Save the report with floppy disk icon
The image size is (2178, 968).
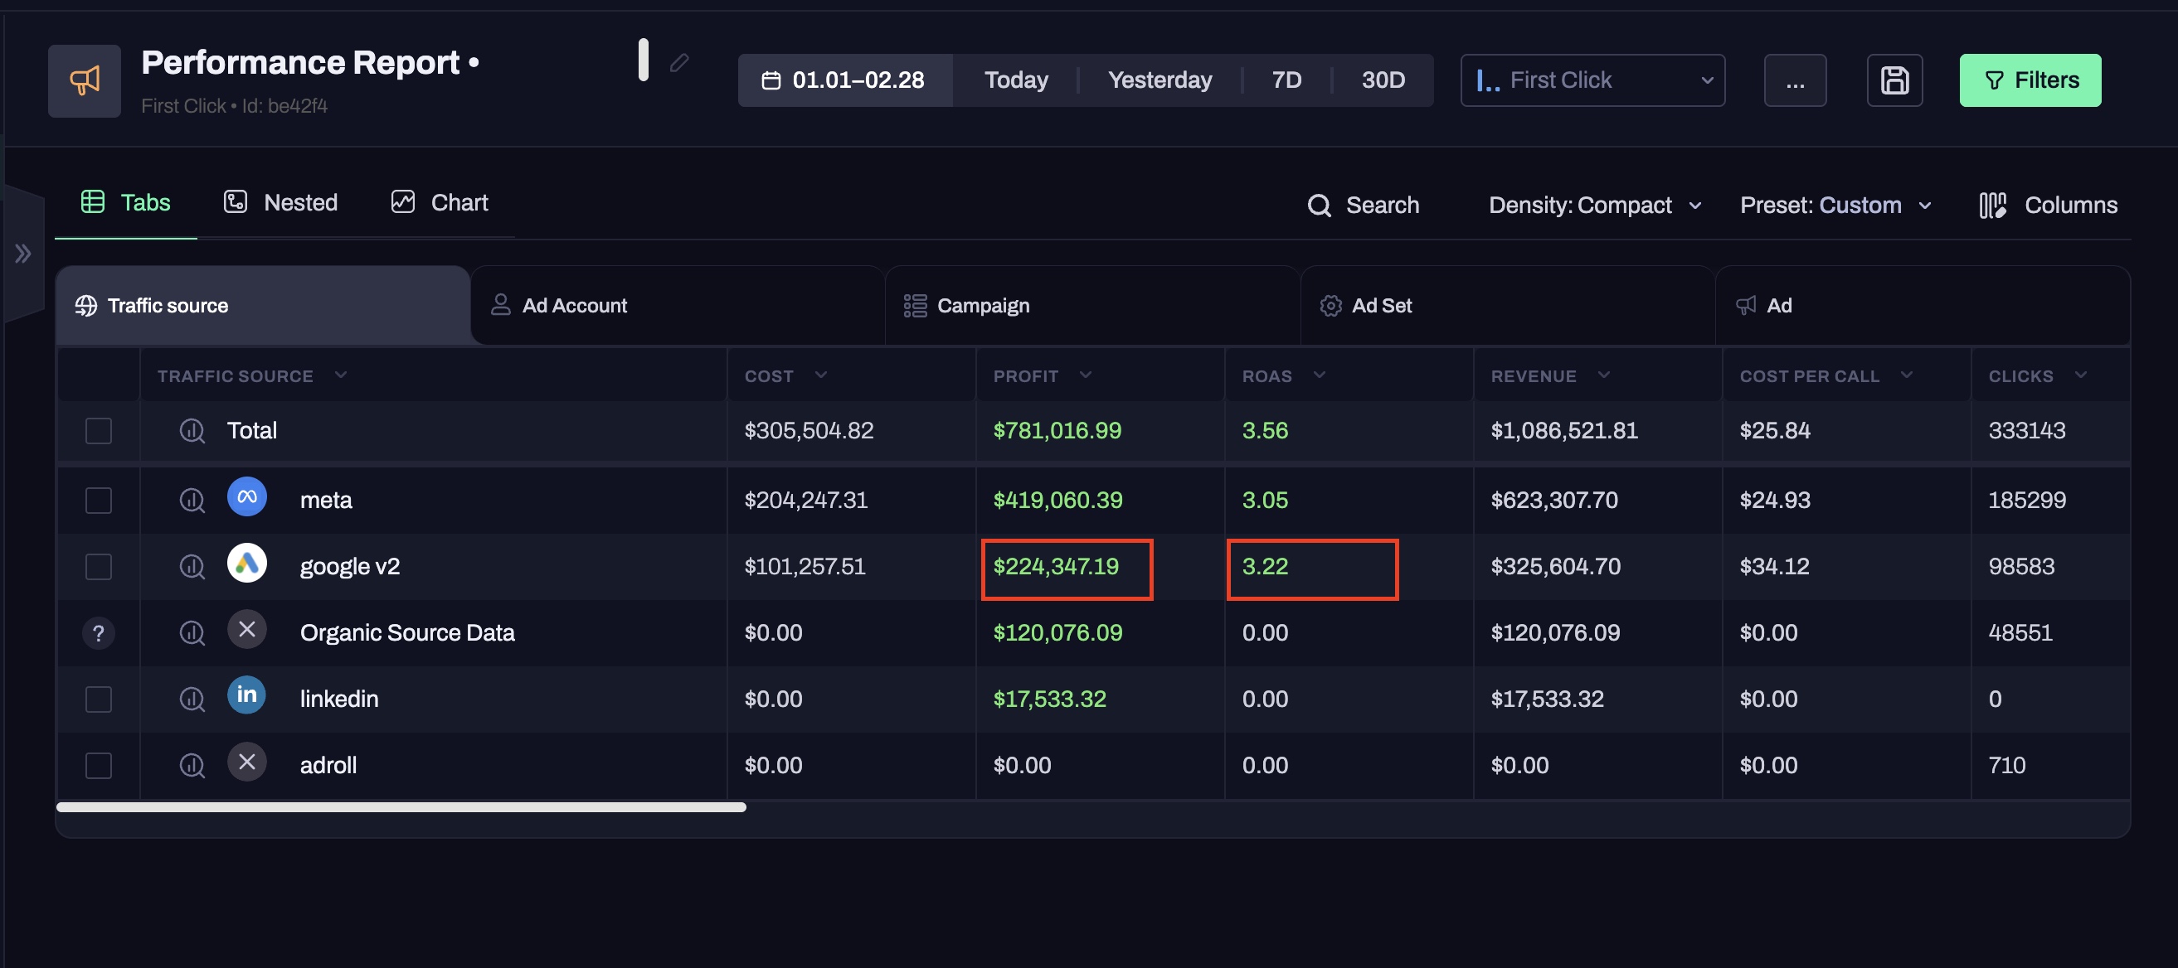[x=1894, y=80]
